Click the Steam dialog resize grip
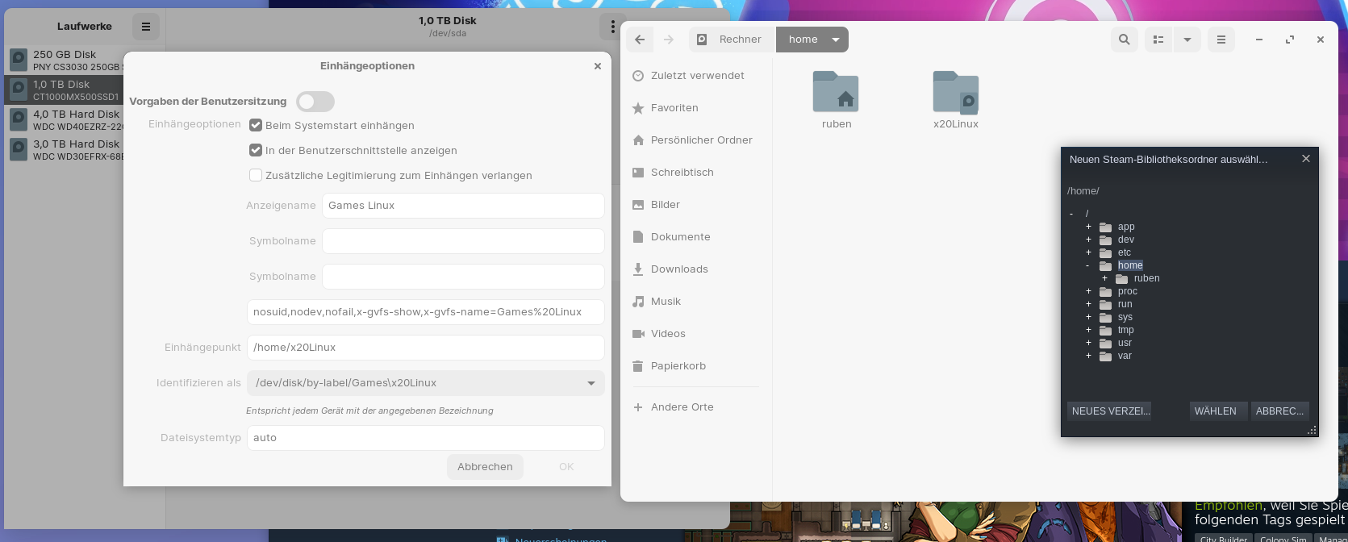 [x=1313, y=431]
